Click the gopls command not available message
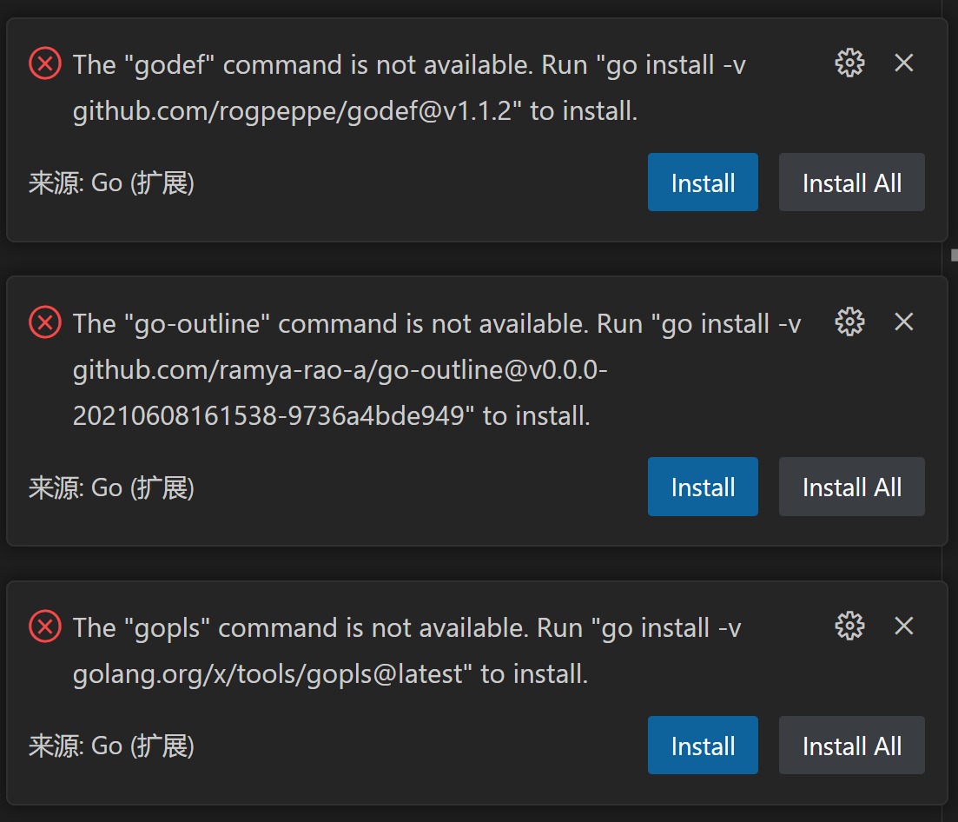958x822 pixels. coord(406,652)
